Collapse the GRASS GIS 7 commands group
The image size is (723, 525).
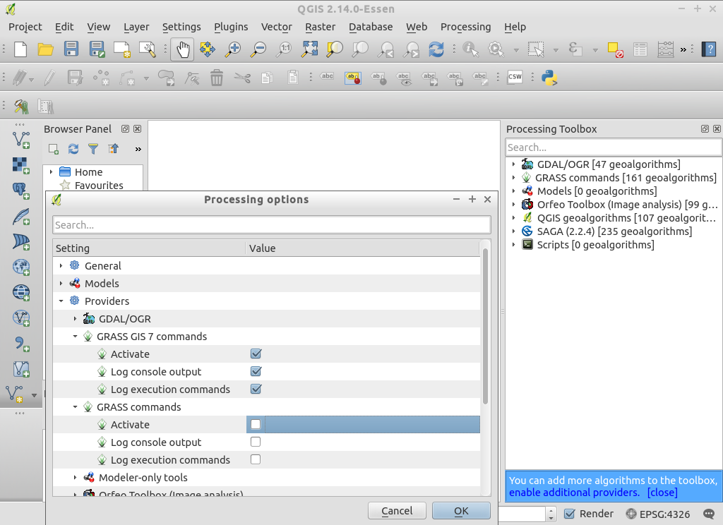[75, 336]
